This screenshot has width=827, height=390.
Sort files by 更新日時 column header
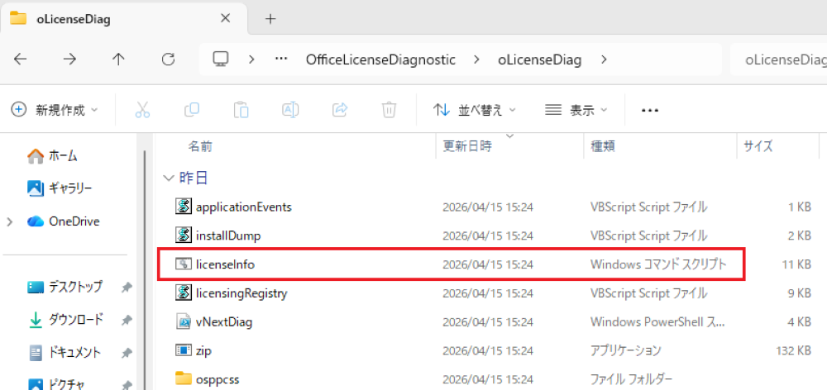click(x=468, y=146)
